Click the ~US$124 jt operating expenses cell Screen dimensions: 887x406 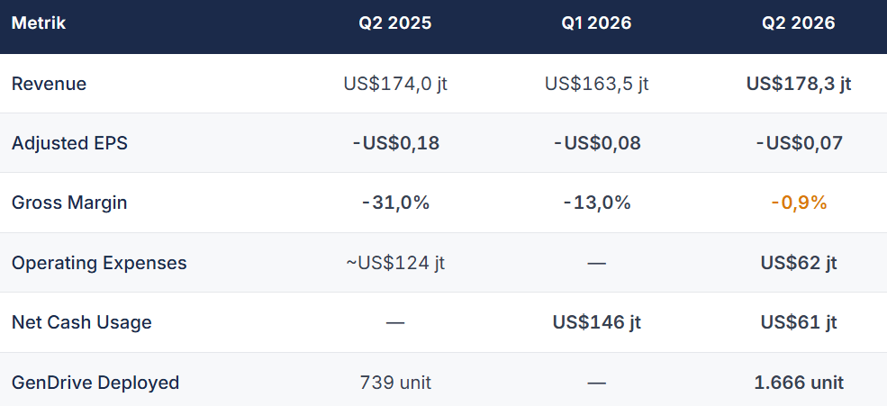(x=394, y=263)
